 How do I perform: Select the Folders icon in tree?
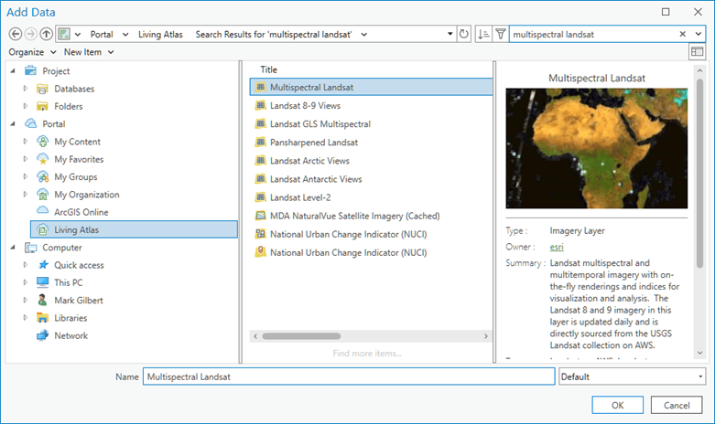tap(42, 106)
